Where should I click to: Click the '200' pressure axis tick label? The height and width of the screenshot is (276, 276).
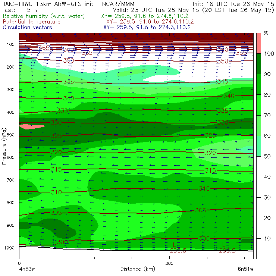tap(10, 67)
